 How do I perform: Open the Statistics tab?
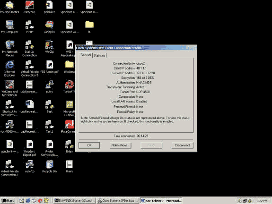[x=99, y=55]
